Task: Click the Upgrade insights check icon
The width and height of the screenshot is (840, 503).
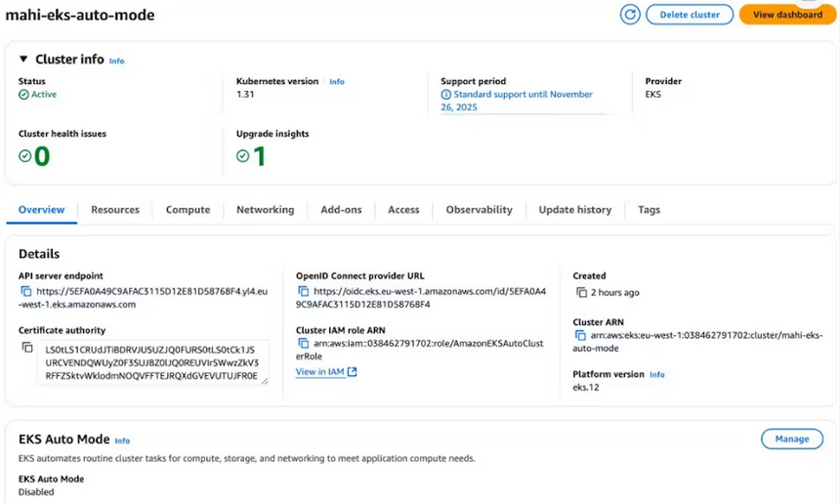Action: click(242, 156)
